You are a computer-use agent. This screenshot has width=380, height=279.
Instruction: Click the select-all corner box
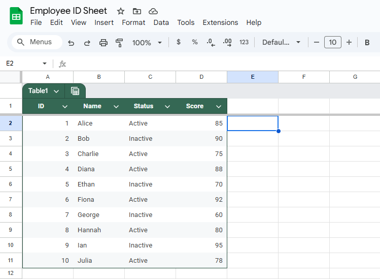[11, 77]
